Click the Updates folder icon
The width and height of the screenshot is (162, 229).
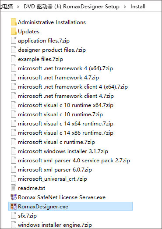[x=14, y=31]
